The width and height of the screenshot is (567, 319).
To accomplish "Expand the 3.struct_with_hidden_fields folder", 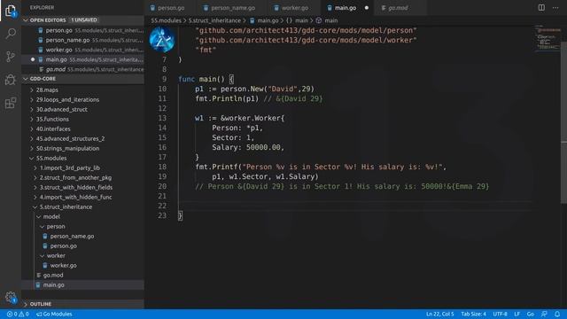I will (82, 187).
